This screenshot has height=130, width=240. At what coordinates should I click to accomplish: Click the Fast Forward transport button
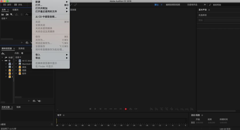click(x=115, y=109)
